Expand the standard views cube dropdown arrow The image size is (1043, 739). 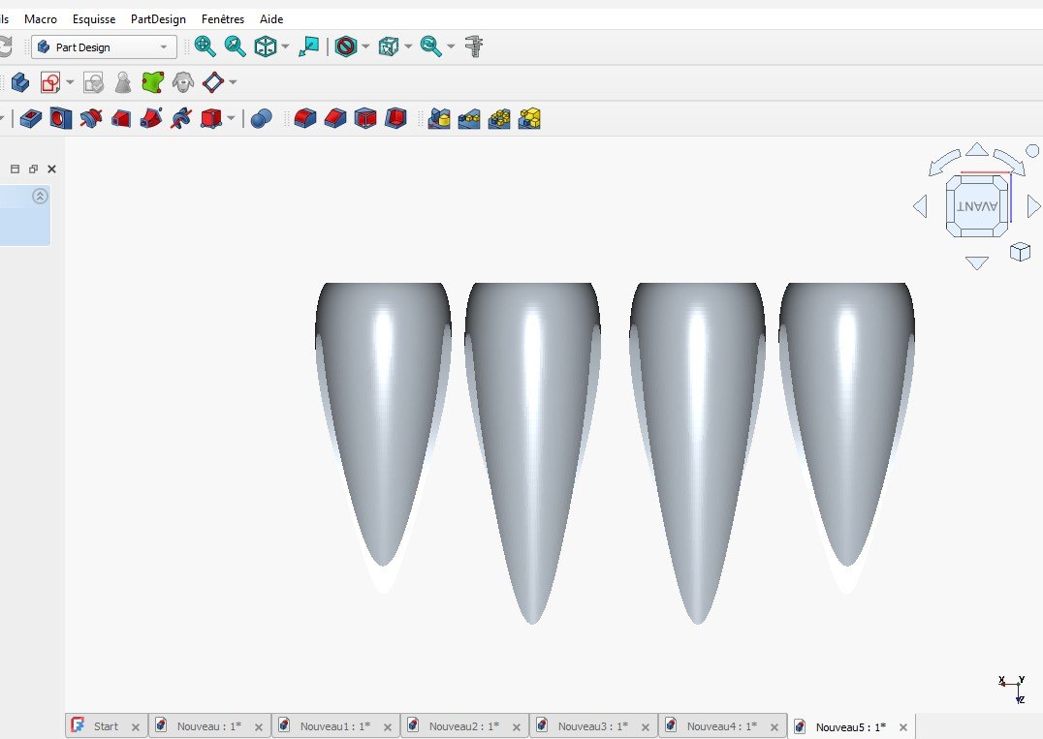click(x=285, y=47)
